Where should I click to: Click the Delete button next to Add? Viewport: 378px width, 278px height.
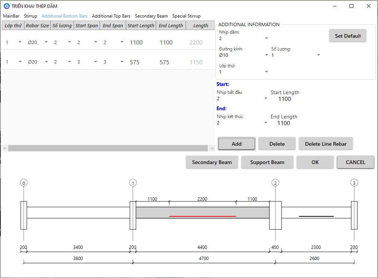click(277, 144)
